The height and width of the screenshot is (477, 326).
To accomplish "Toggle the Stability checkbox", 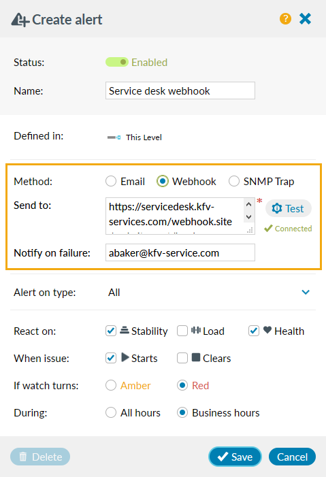I will (x=111, y=331).
